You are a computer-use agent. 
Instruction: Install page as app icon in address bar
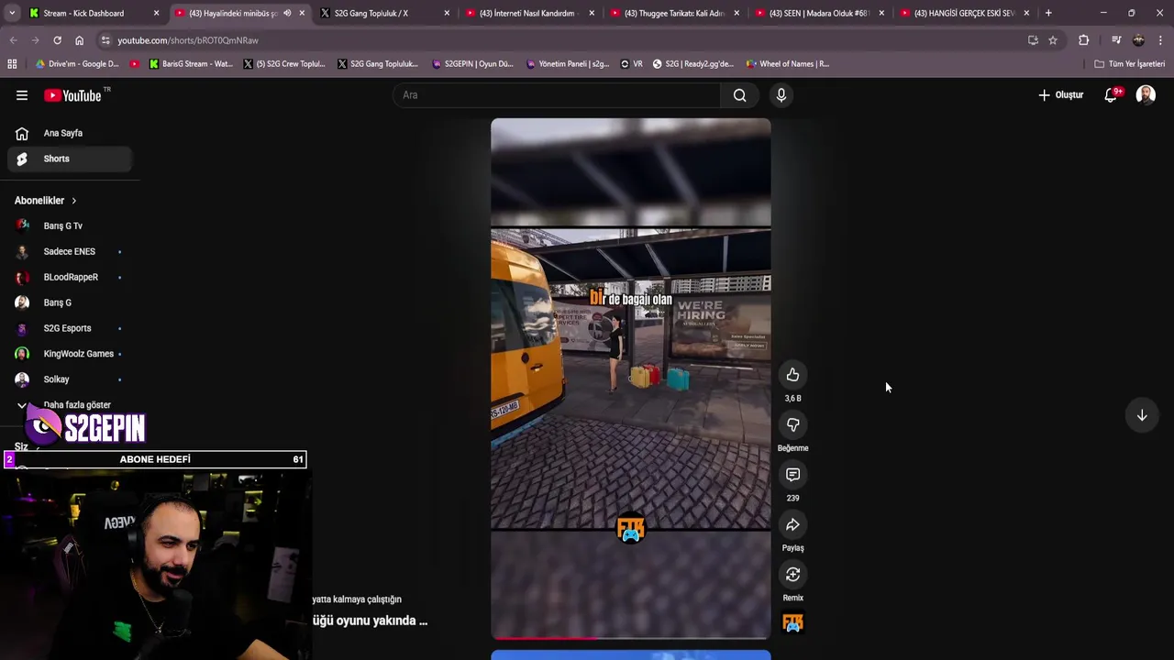[x=1033, y=40]
